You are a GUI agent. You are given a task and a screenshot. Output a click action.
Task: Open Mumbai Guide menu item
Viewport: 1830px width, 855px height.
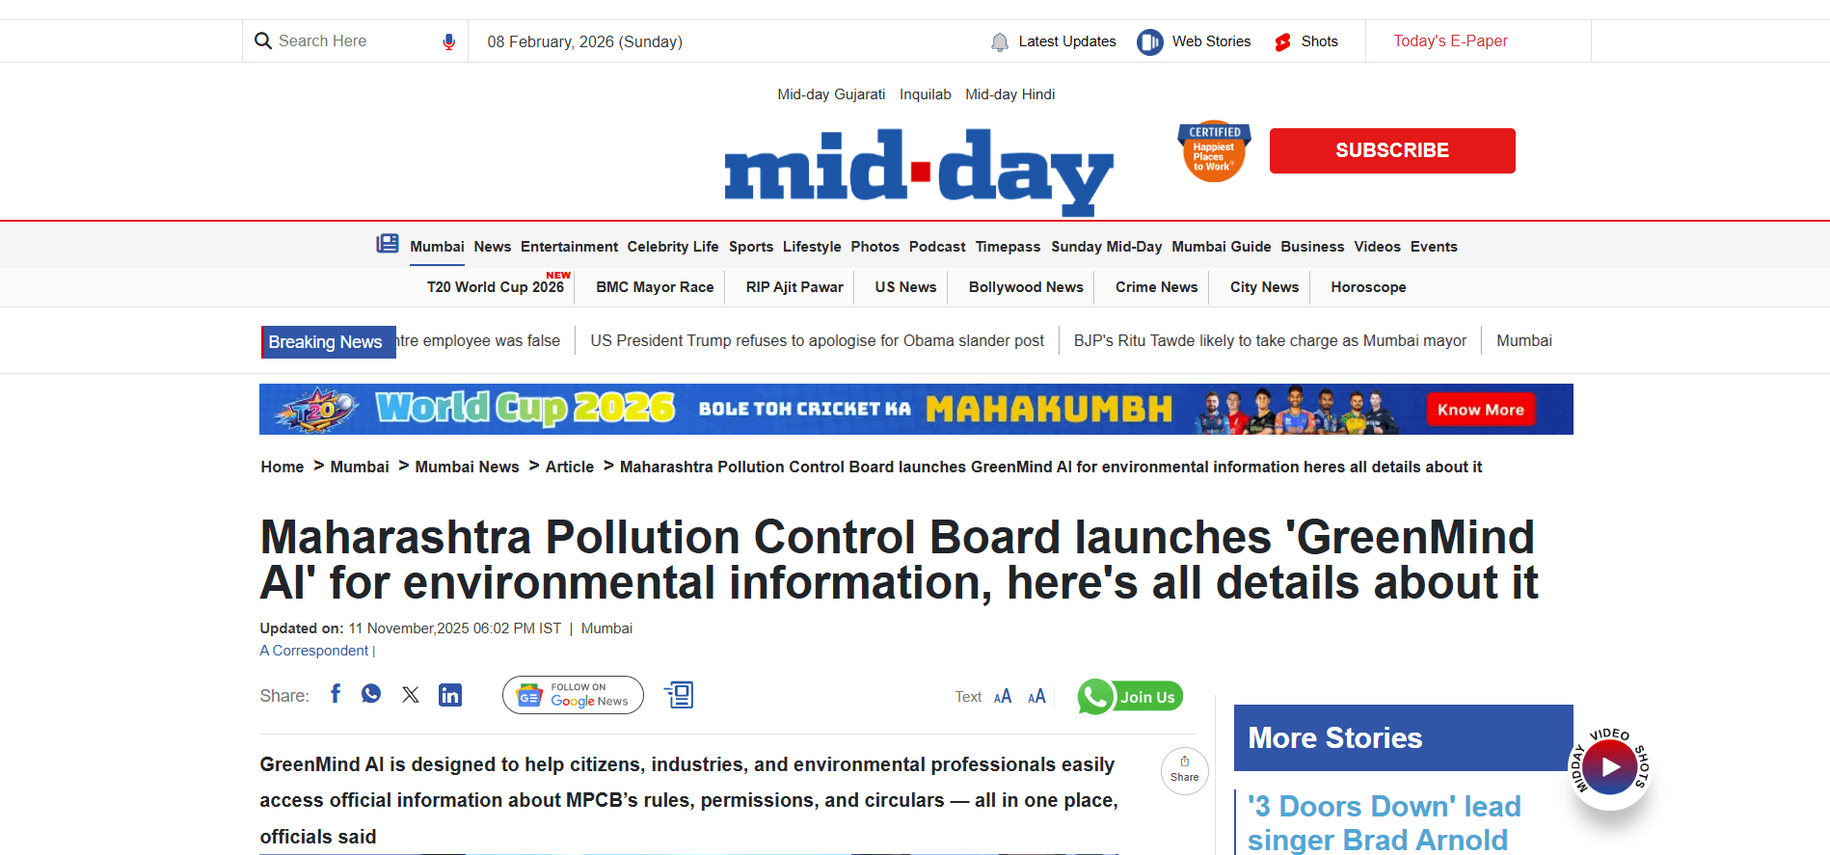point(1221,247)
